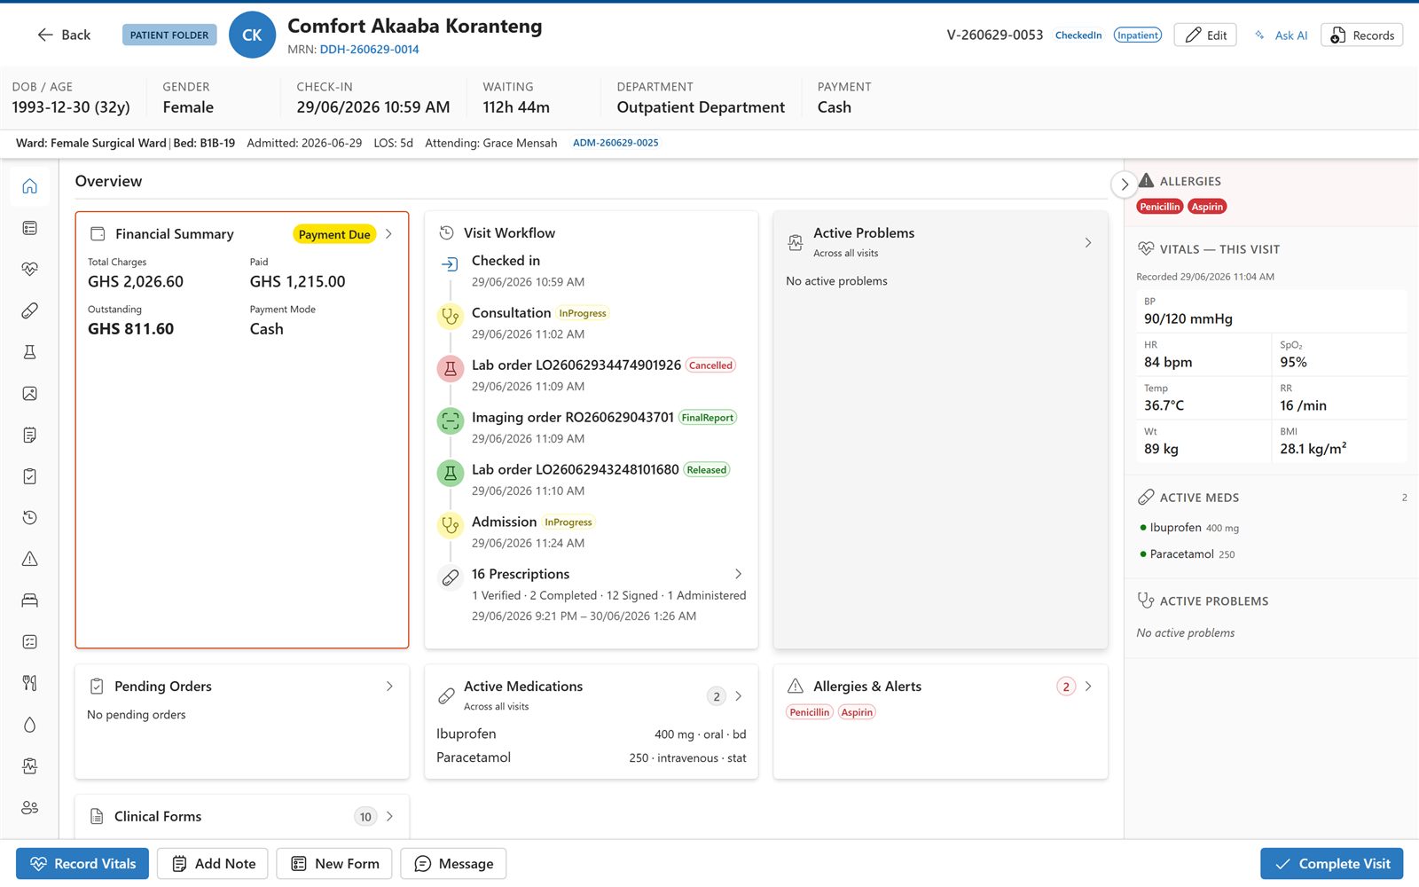The image size is (1419, 887).
Task: Open admission link ADM-260629-0025
Action: coord(615,143)
